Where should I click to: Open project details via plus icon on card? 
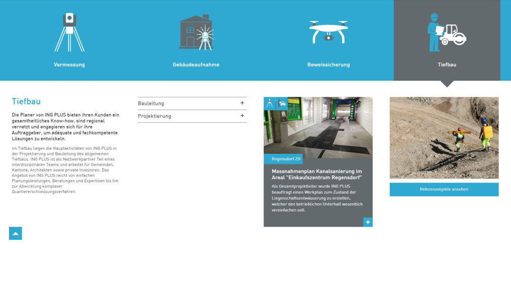(368, 222)
